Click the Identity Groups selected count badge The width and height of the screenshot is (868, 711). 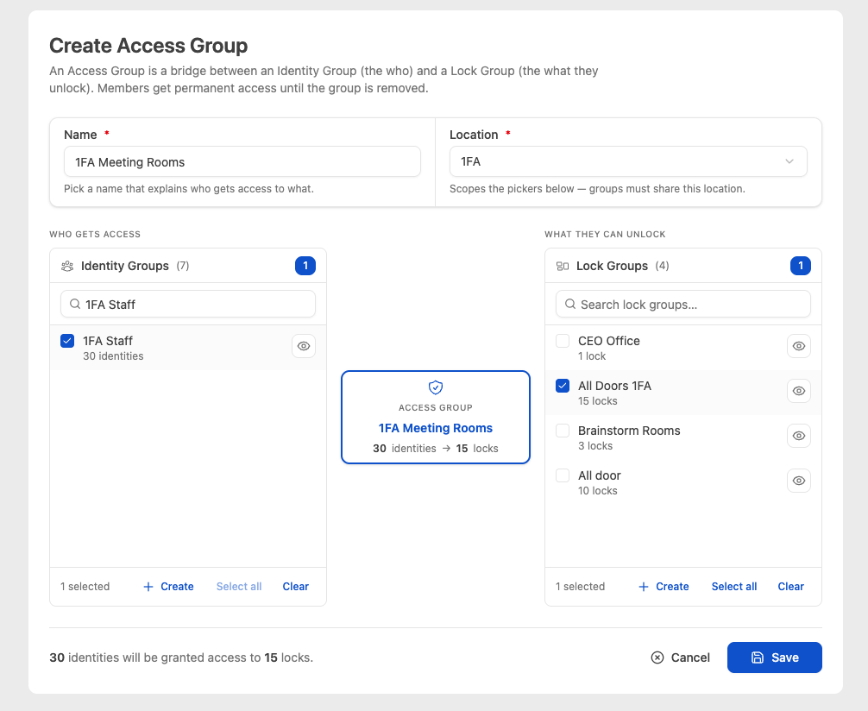coord(305,266)
